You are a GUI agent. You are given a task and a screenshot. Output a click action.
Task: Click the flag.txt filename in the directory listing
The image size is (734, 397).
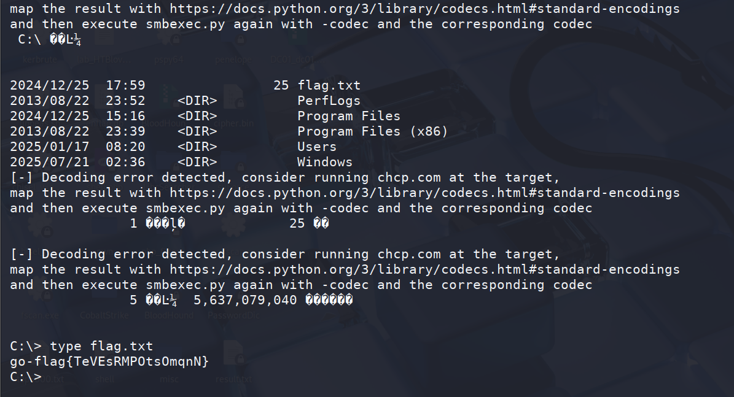(x=329, y=85)
